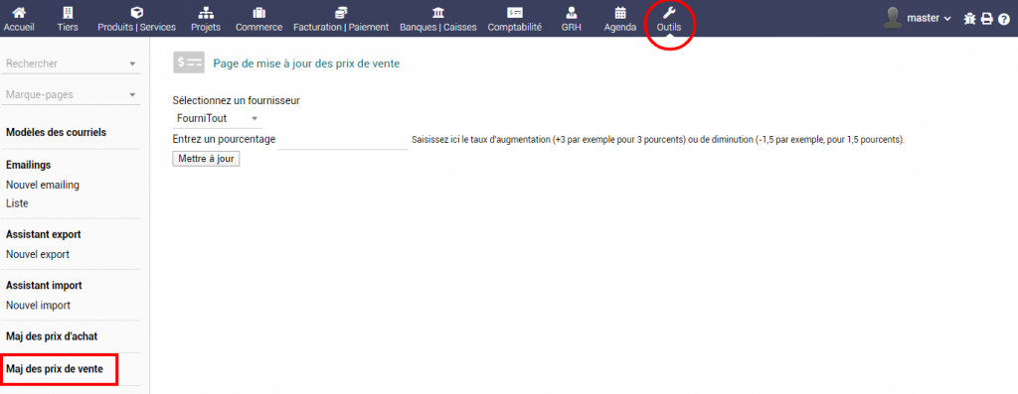
Task: Open Facturation | Paiement coins icon
Action: click(x=341, y=13)
